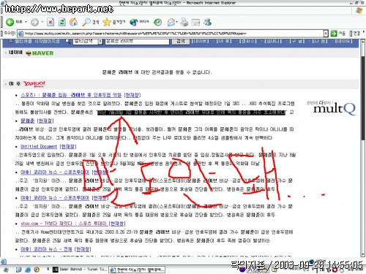Image resolution: width=366 pixels, height=274 pixels.
Task: Click the vertical scrollbar thumb
Action: (363, 97)
